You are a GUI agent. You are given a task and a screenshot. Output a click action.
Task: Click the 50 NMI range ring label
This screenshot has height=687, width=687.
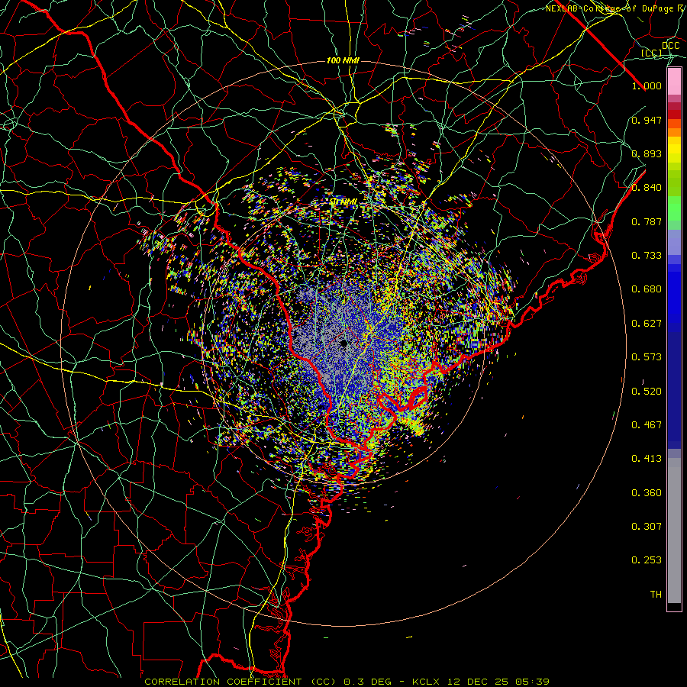pos(343,202)
